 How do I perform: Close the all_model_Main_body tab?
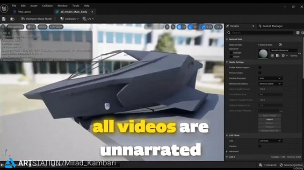pos(92,12)
